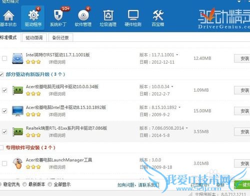Click the Realtek RTL-81xx network card icon

(x=17, y=132)
